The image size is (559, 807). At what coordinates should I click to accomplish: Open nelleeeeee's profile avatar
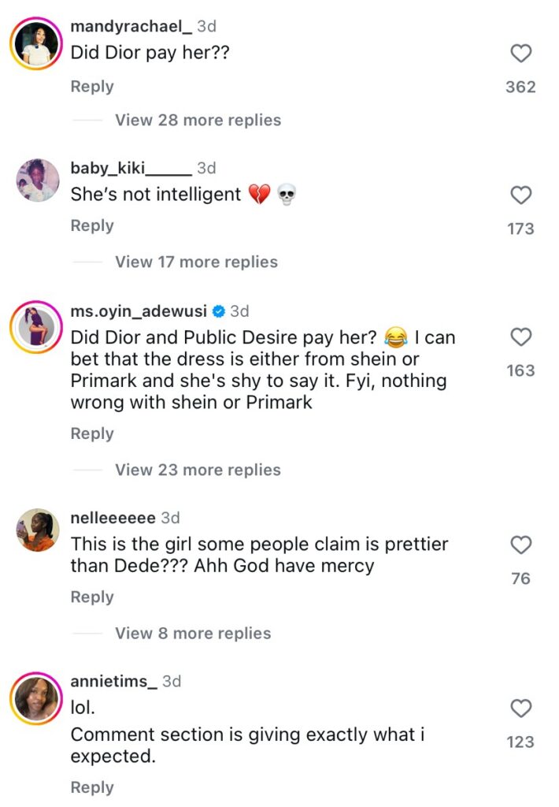point(37,531)
